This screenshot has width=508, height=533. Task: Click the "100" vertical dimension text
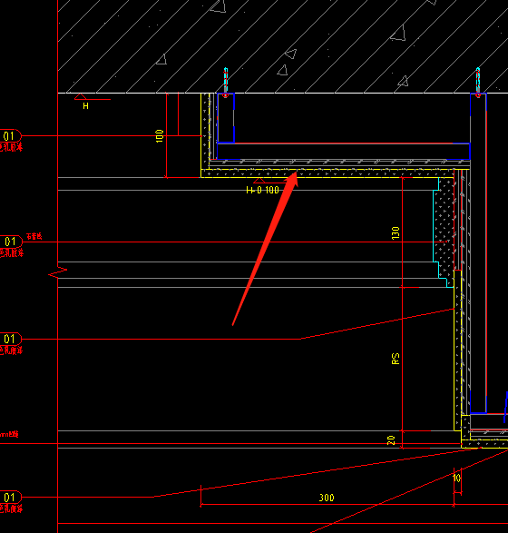pos(160,136)
